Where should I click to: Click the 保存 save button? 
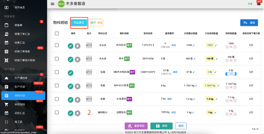click(162, 126)
